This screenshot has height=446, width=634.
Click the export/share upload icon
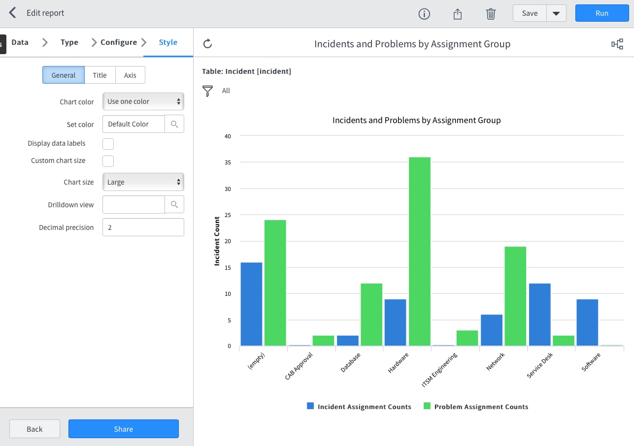click(x=458, y=14)
